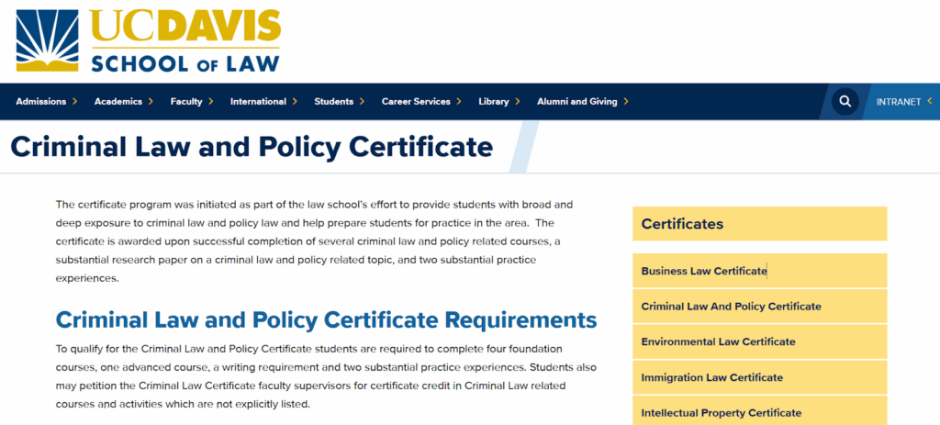Screen dimensions: 940x425
Task: Click the UC Davis School of Law logo
Action: 148,40
